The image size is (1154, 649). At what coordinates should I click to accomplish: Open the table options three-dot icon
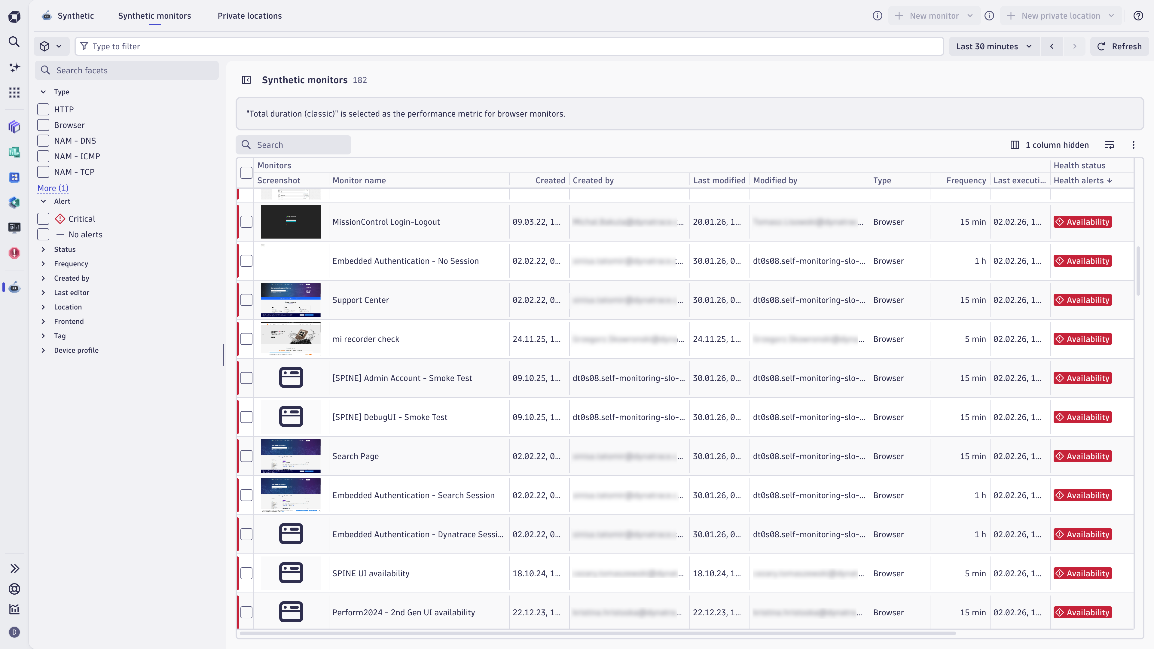tap(1133, 145)
